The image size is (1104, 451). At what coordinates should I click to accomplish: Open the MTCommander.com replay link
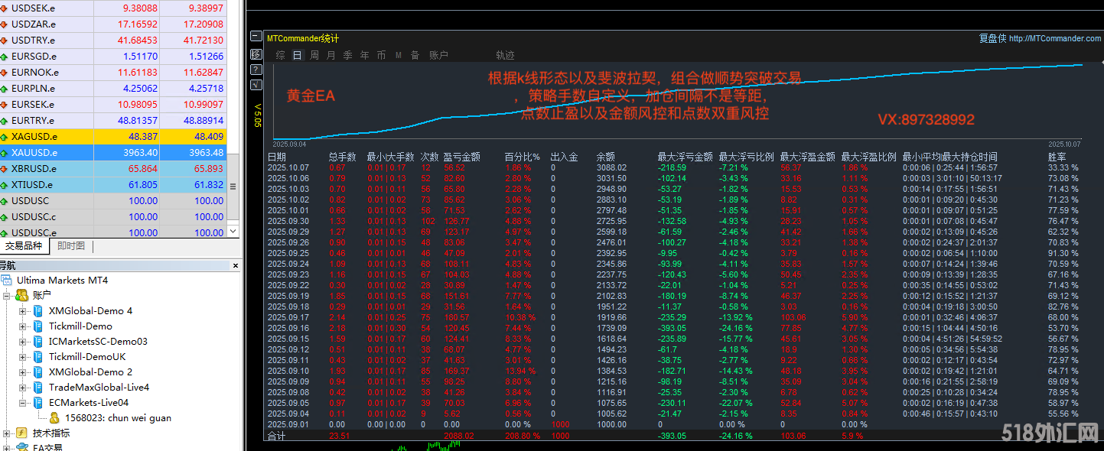point(1055,37)
